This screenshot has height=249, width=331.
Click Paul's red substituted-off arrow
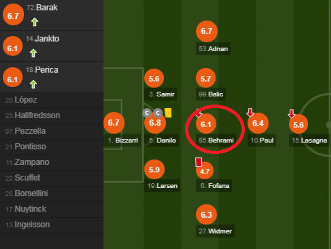point(250,113)
